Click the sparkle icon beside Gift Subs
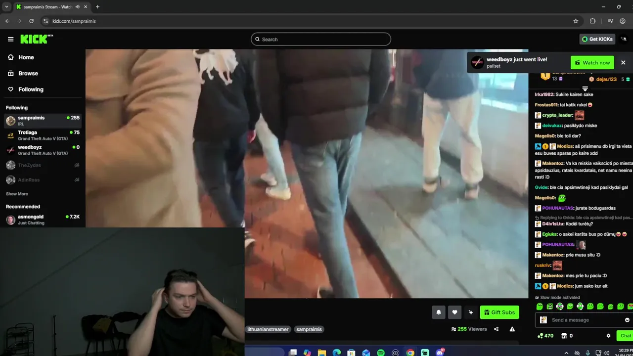Viewport: 633px width, 356px height. (471, 312)
